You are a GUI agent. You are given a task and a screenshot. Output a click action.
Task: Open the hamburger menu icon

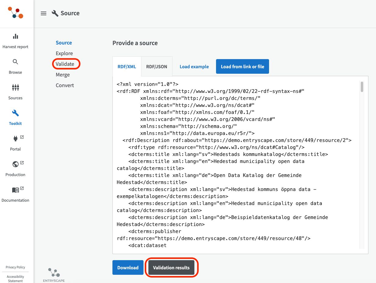44,13
